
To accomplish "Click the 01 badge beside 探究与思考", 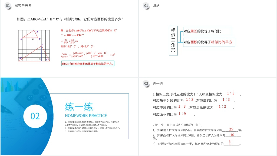I will [x=8, y=5].
